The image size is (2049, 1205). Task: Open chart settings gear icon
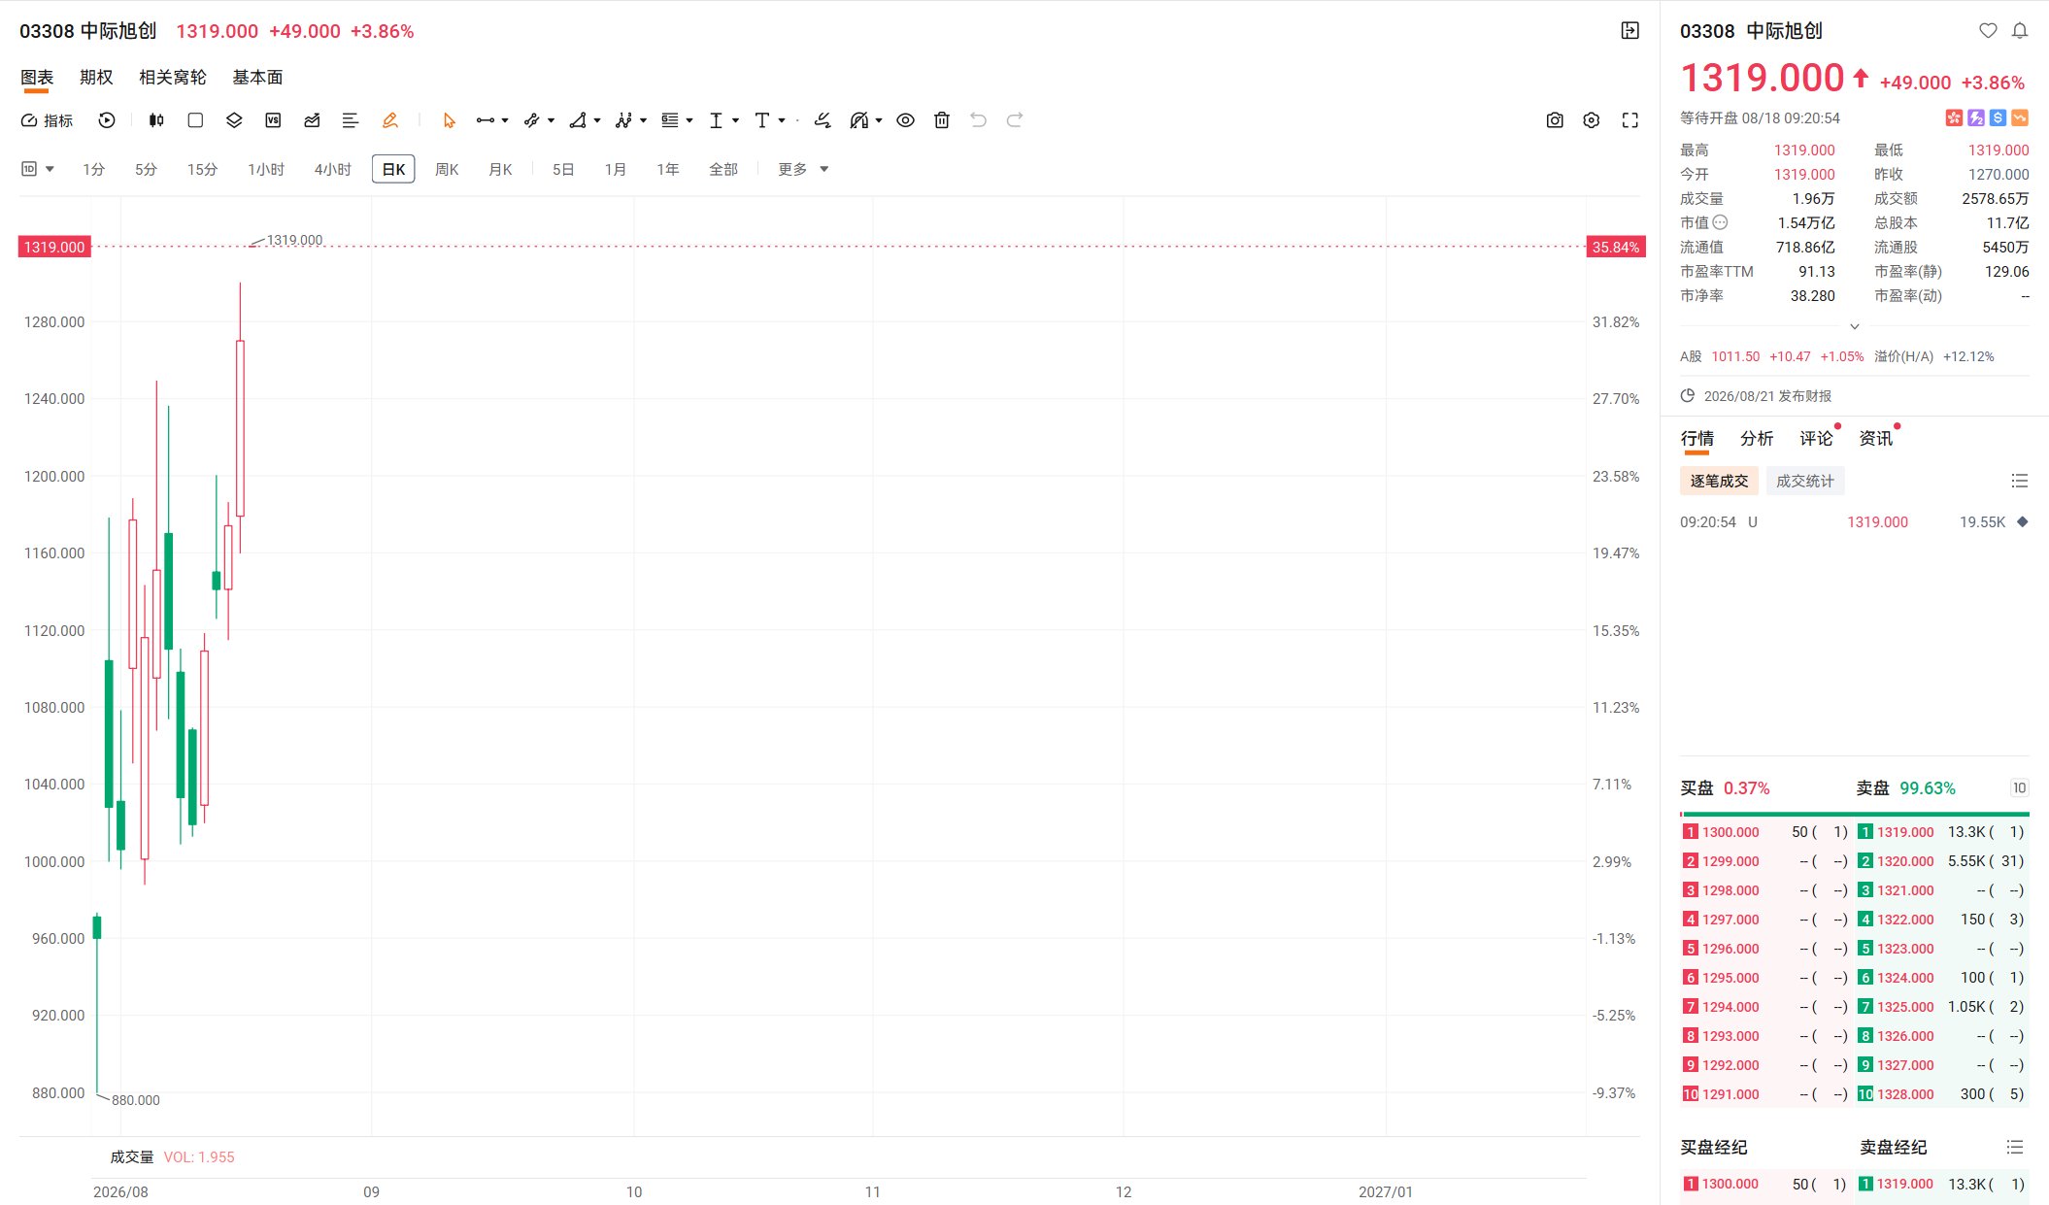point(1592,120)
